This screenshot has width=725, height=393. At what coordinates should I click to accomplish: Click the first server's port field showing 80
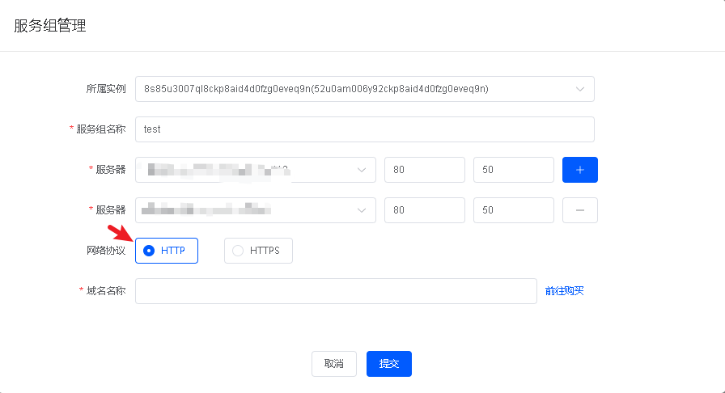click(x=424, y=170)
